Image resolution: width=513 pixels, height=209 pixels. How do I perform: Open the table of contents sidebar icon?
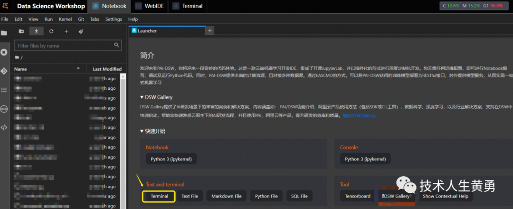(4, 90)
